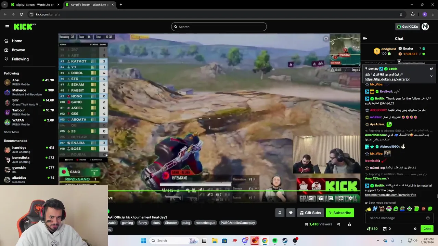Screen dimensions: 438x246
Task: Open a new browser tab
Action: coord(121,5)
